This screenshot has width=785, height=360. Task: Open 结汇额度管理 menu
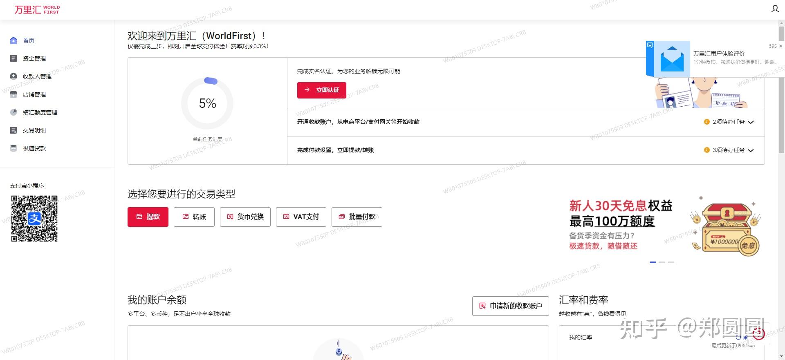[40, 112]
